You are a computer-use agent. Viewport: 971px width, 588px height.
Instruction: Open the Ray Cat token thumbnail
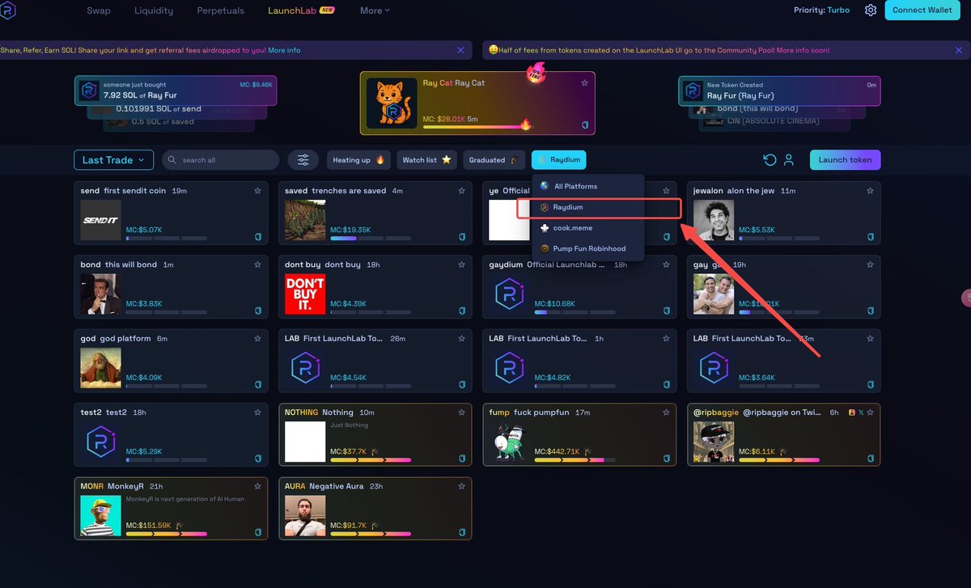pos(392,103)
